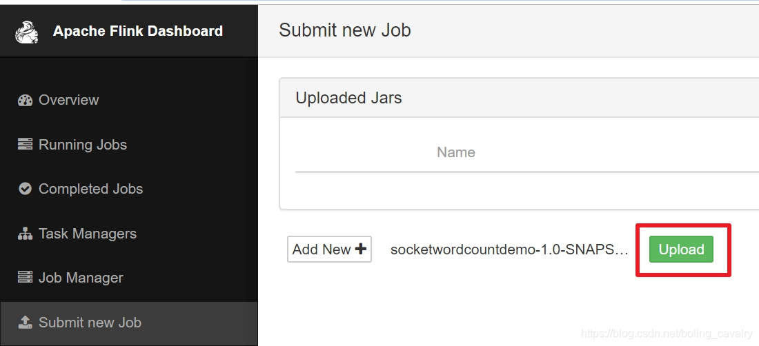Open the Overview menu item
759x346 pixels.
coord(68,101)
